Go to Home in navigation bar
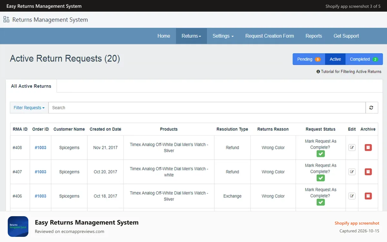Viewport: 387px width, 242px height. tap(164, 36)
